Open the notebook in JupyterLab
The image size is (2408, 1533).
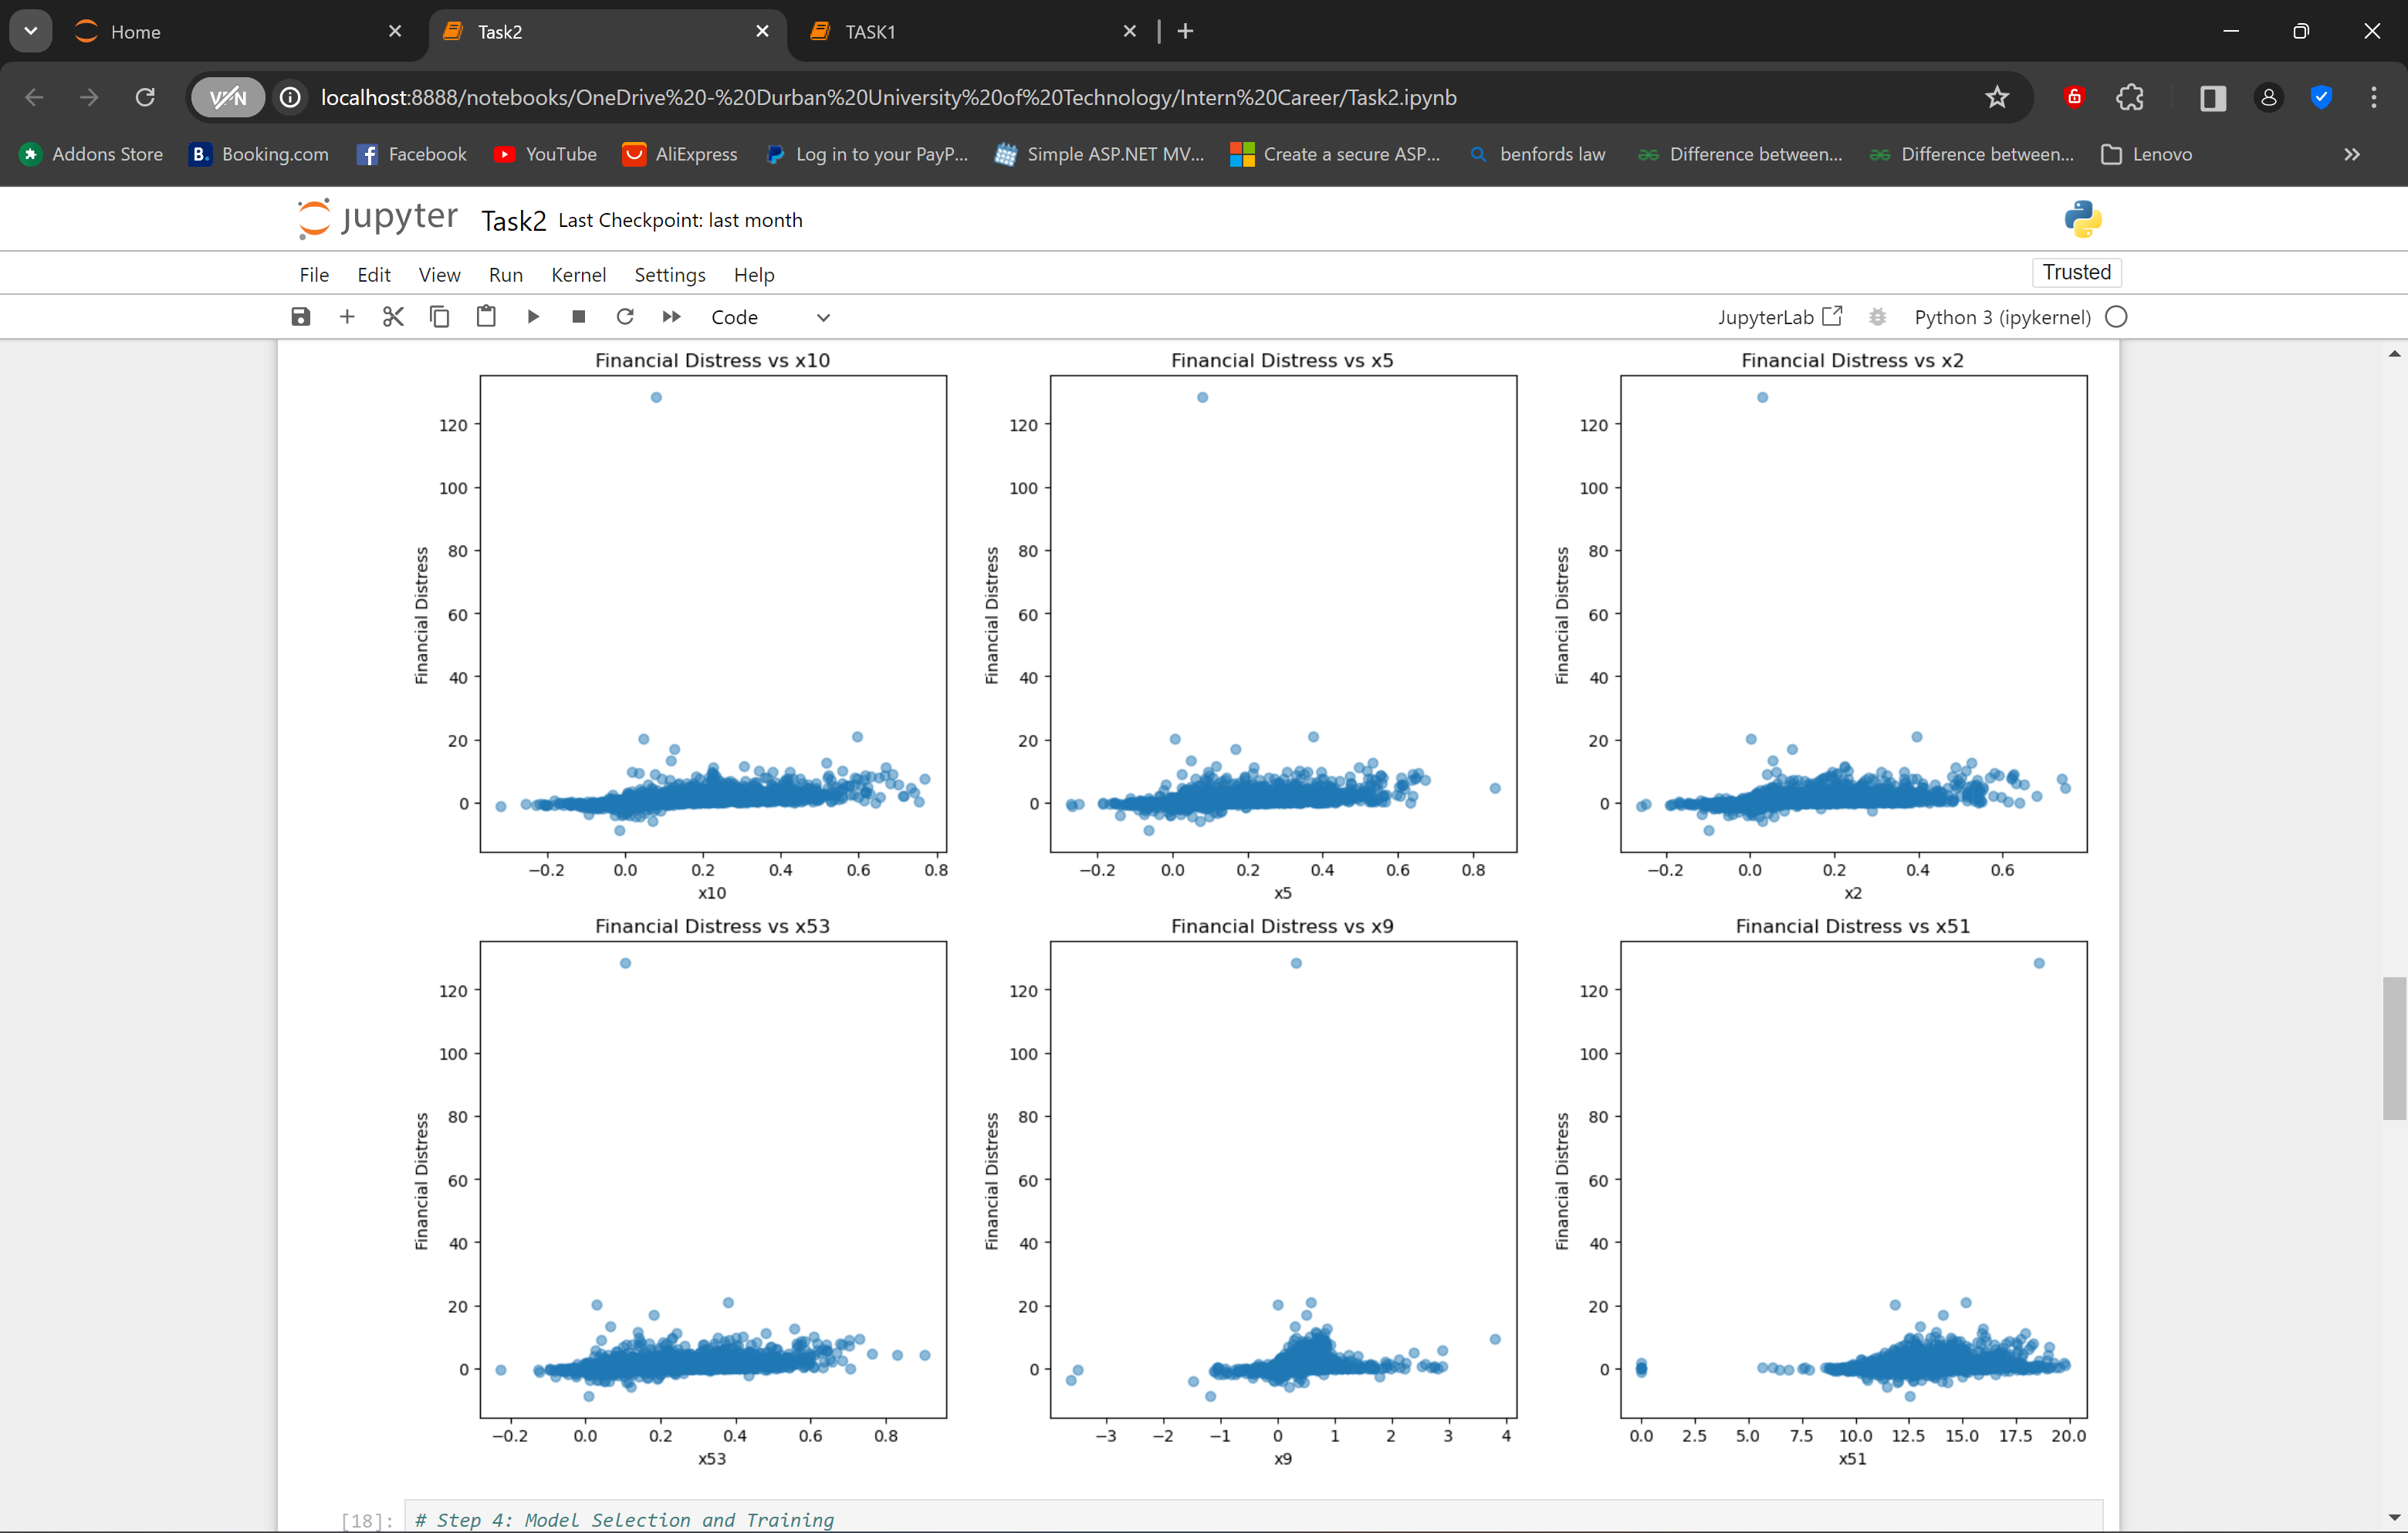[x=1779, y=317]
